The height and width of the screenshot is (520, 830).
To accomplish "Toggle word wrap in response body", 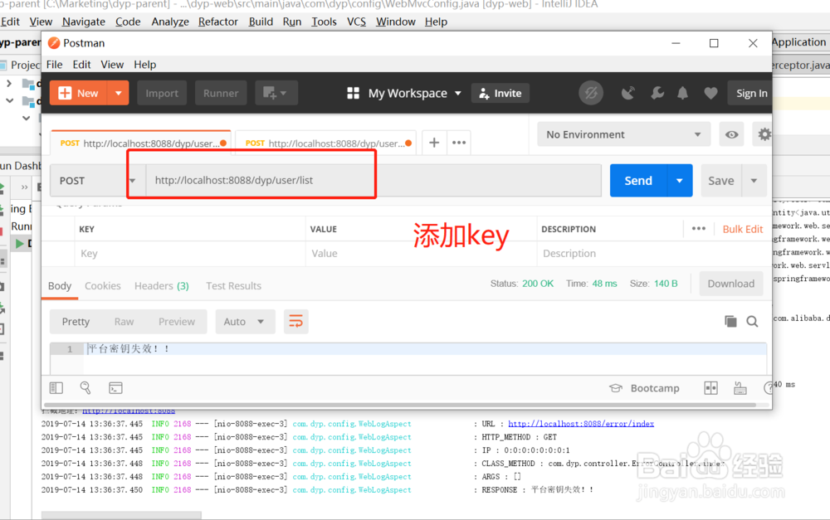I will [296, 322].
